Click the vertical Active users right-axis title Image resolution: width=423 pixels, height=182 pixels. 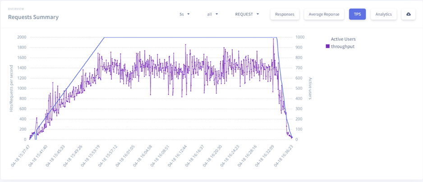tap(310, 88)
